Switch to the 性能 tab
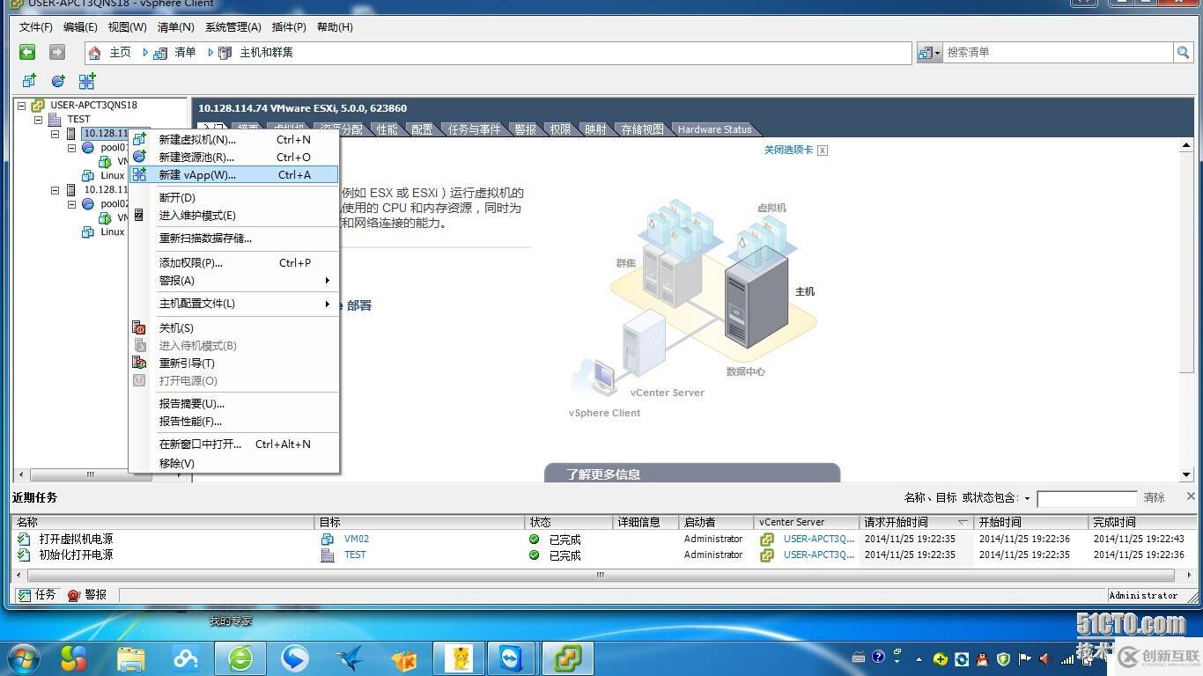Viewport: 1203px width, 676px height. pos(387,129)
